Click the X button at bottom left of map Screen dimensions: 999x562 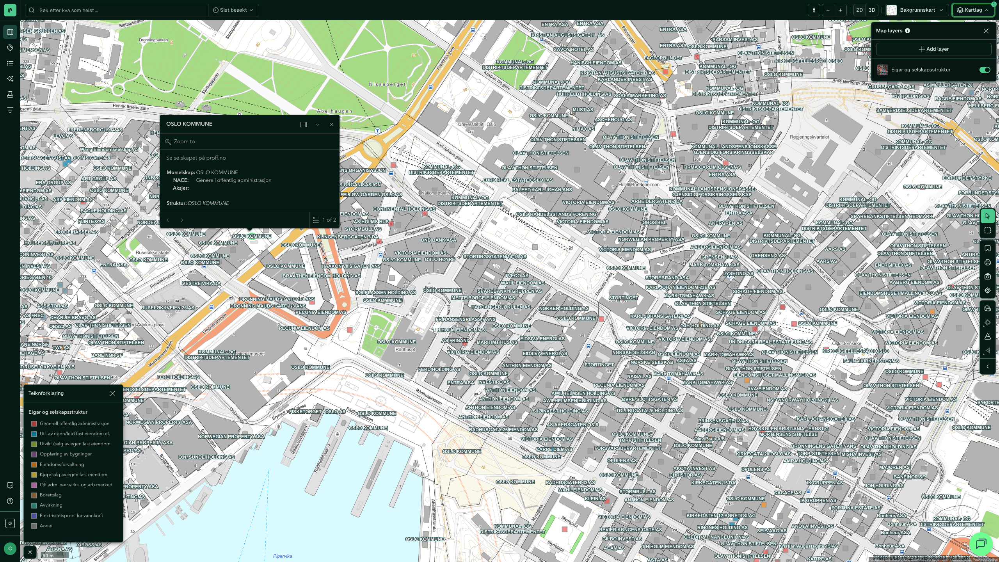coord(30,552)
